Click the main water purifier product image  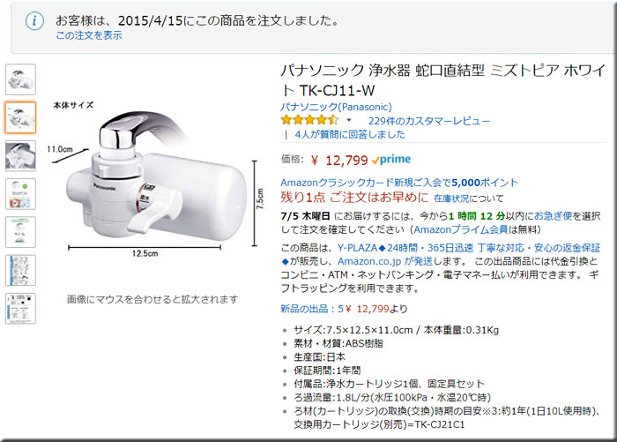click(155, 180)
